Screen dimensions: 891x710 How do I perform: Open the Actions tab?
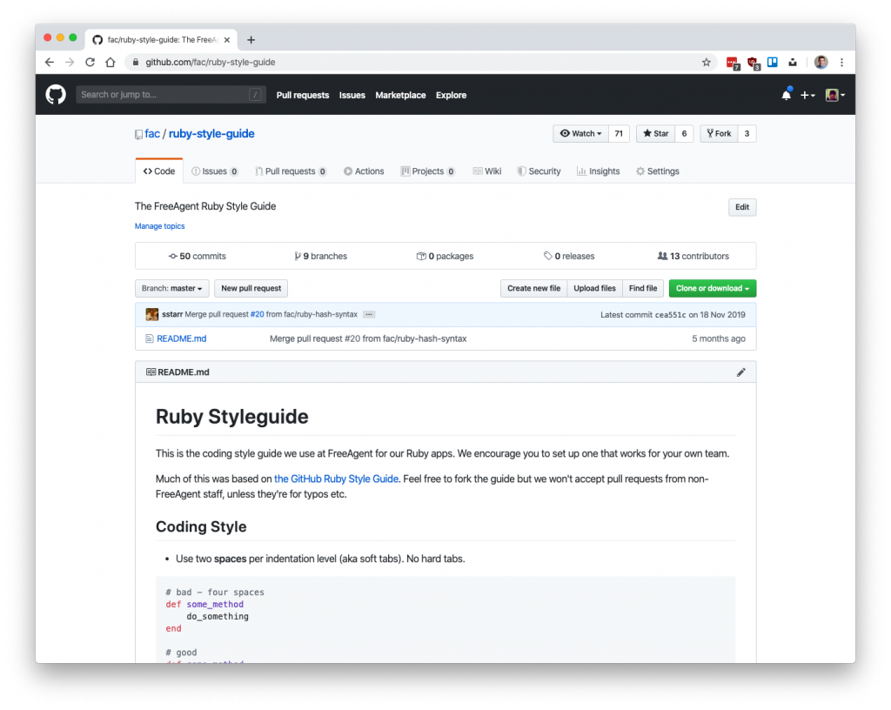pos(364,171)
